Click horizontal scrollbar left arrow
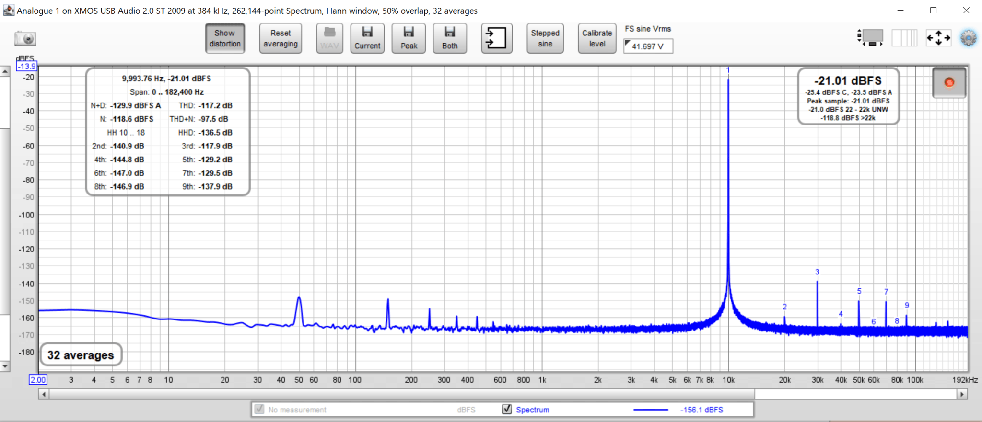Image resolution: width=982 pixels, height=422 pixels. click(44, 394)
